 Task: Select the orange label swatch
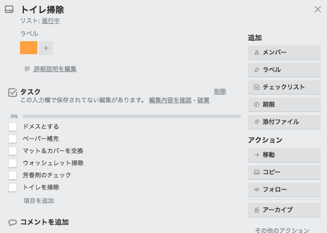pyautogui.click(x=29, y=48)
